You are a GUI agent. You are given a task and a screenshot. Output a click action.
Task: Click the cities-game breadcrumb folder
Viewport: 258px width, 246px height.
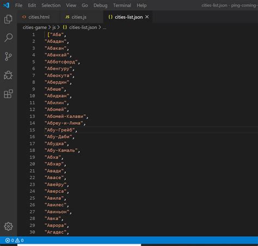point(35,27)
